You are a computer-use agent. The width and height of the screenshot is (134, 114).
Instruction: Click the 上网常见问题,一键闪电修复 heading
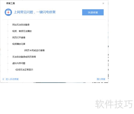click(35, 12)
